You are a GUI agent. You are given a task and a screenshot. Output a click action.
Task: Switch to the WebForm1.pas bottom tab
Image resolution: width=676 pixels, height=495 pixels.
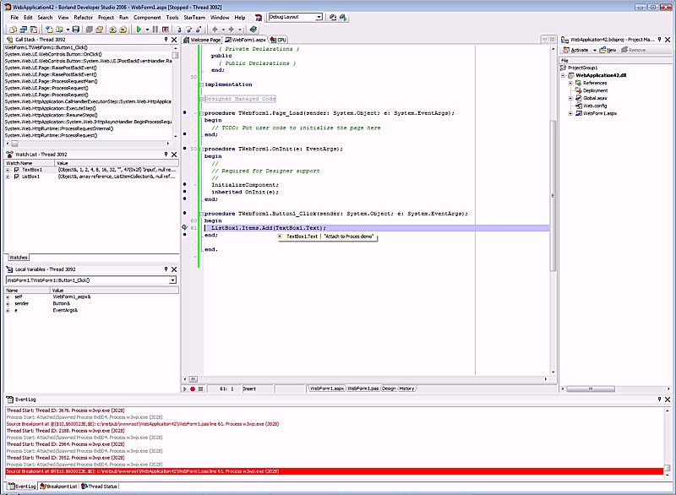pos(363,389)
